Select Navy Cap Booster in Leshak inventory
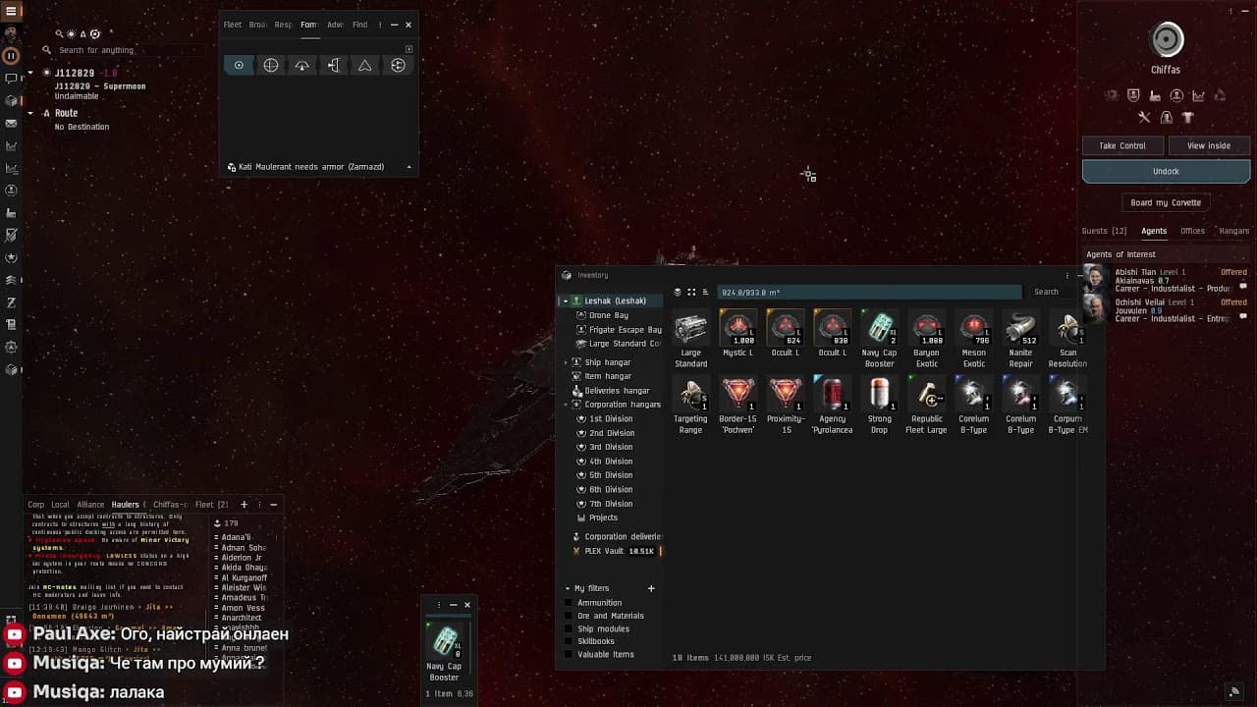The width and height of the screenshot is (1257, 707). tap(880, 339)
